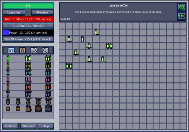Select the green-topped reflector part

pos(8,101)
